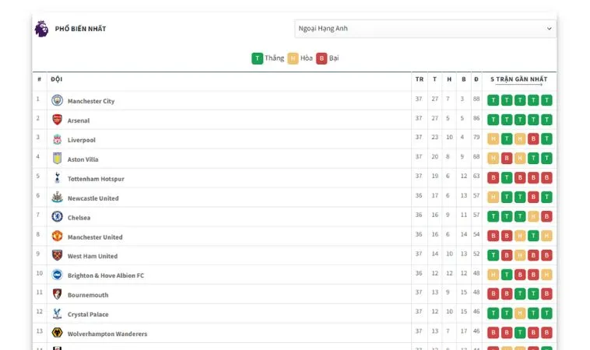Click the Arsenal club crest
The image size is (590, 350).
coord(57,120)
